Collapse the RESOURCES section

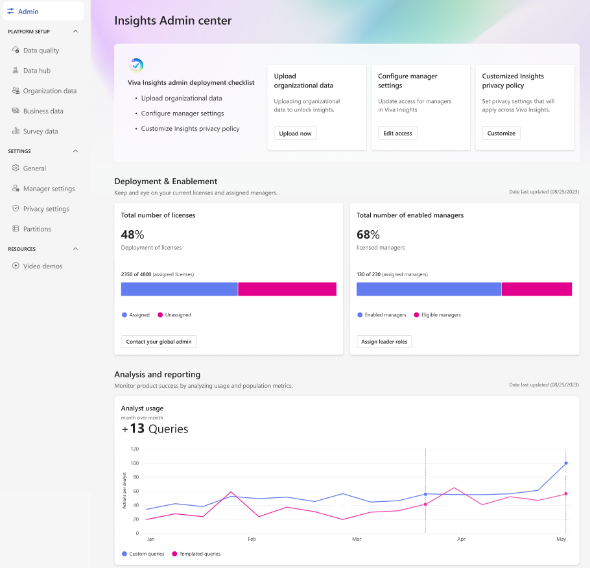tap(75, 249)
